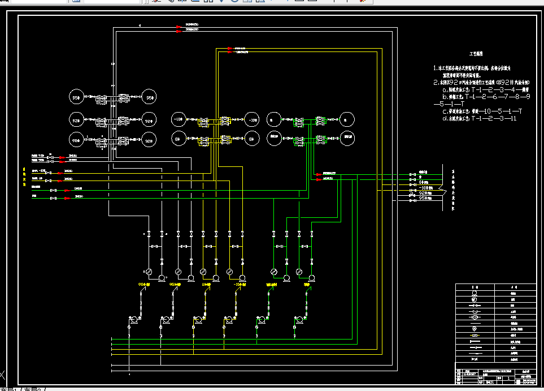Pick the left -10# diesel tank circle

[x=179, y=119]
